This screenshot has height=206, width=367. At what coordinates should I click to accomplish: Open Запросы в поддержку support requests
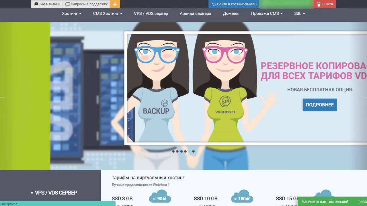[x=86, y=4]
